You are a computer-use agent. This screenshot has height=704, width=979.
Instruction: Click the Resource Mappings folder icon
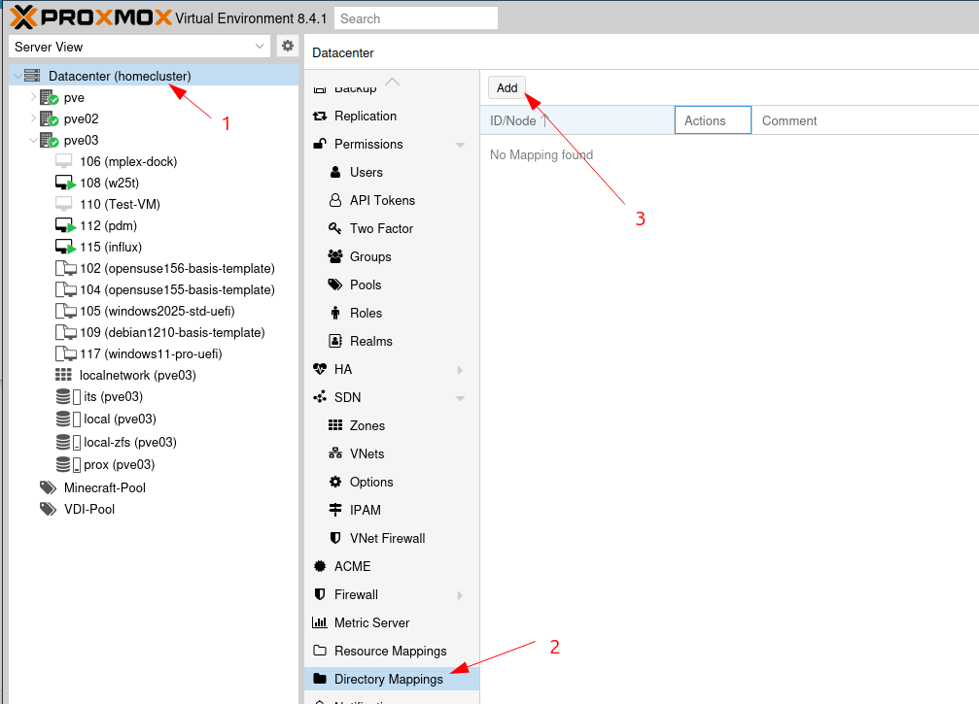coord(320,651)
